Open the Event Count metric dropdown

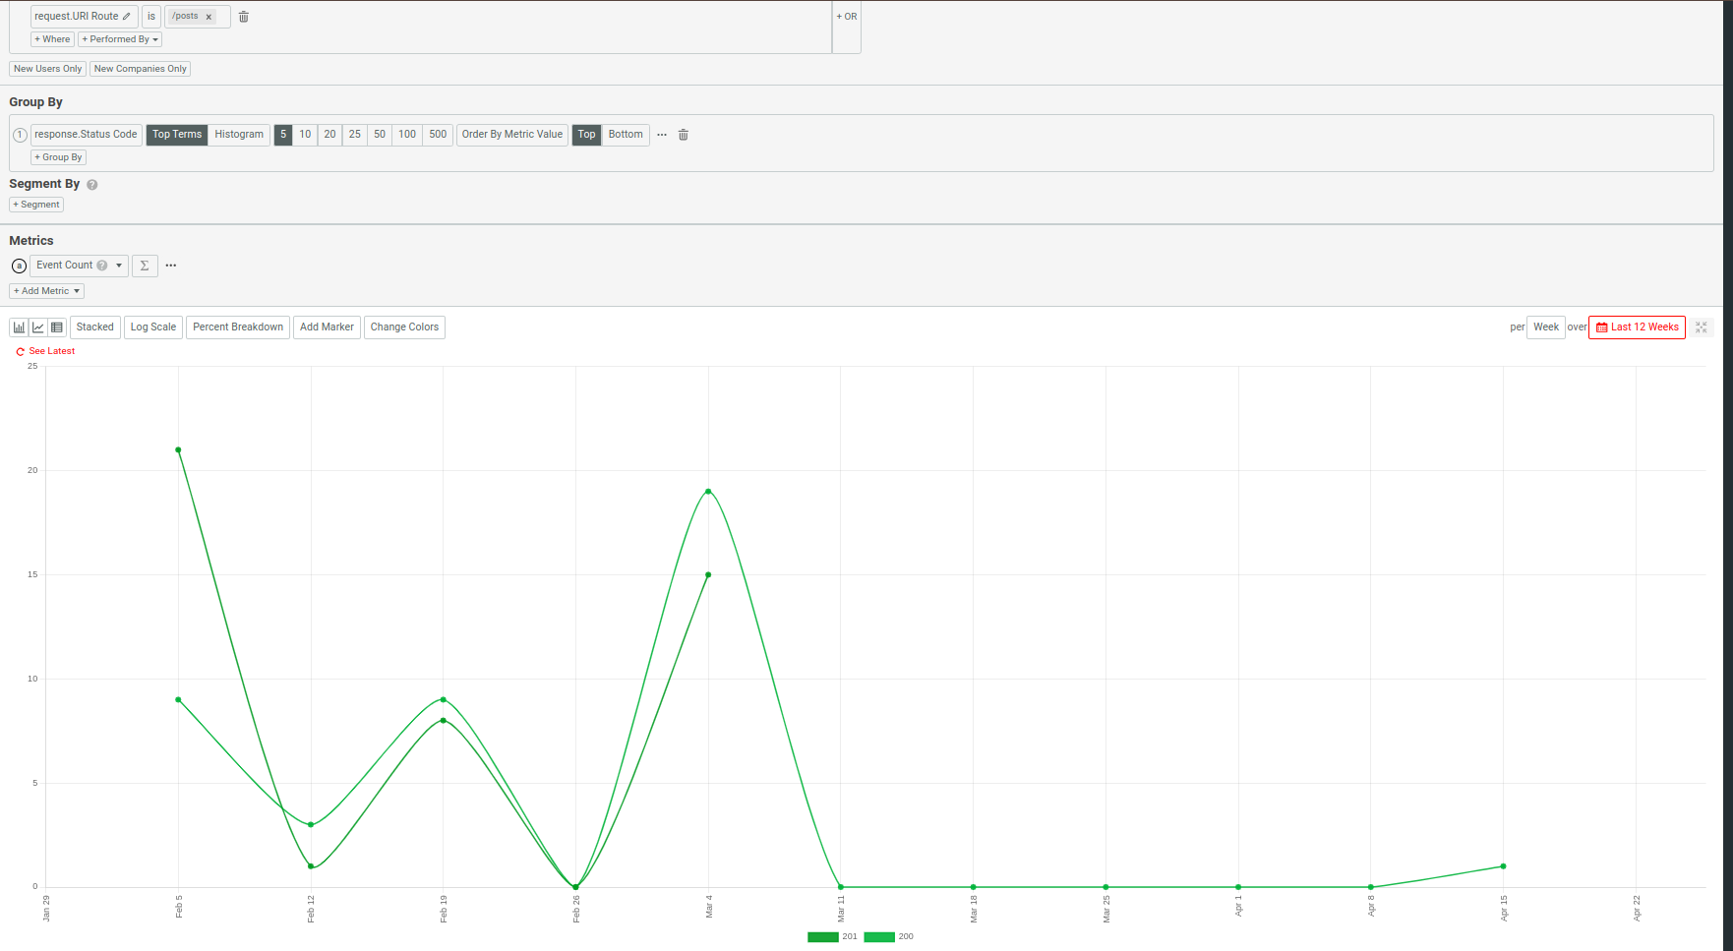(117, 265)
